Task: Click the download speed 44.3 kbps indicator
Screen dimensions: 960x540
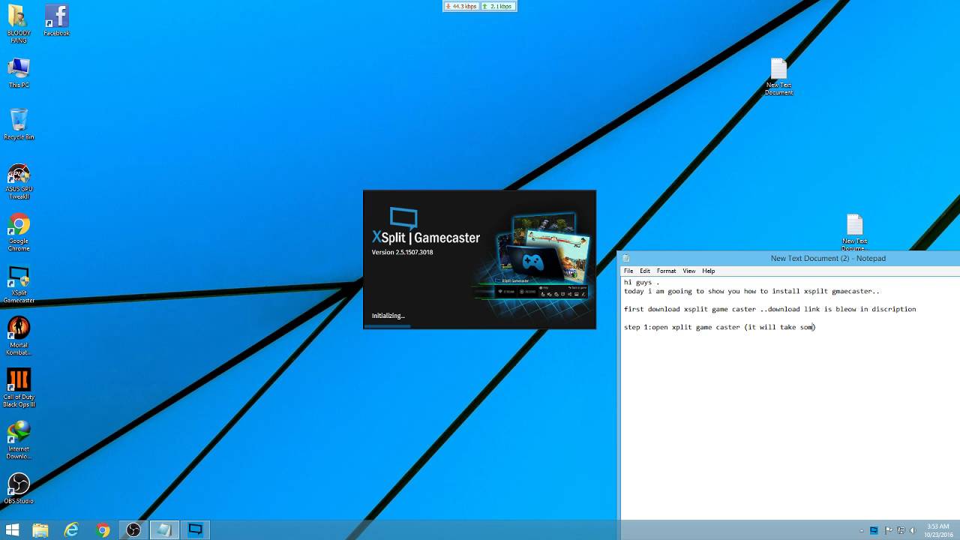Action: (461, 6)
